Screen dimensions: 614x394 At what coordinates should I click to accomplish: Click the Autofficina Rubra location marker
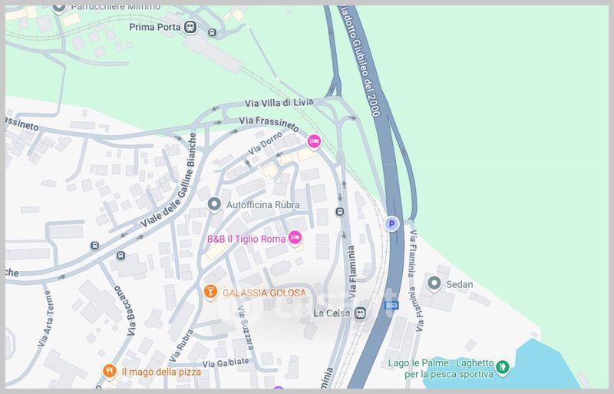click(x=214, y=204)
